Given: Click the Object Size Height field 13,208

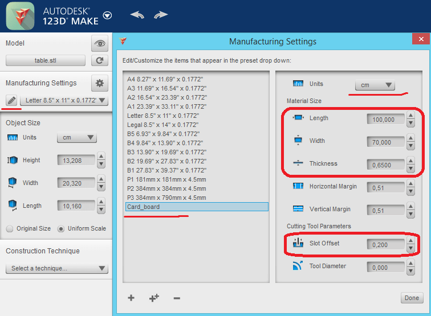Looking at the screenshot, I should (x=76, y=161).
